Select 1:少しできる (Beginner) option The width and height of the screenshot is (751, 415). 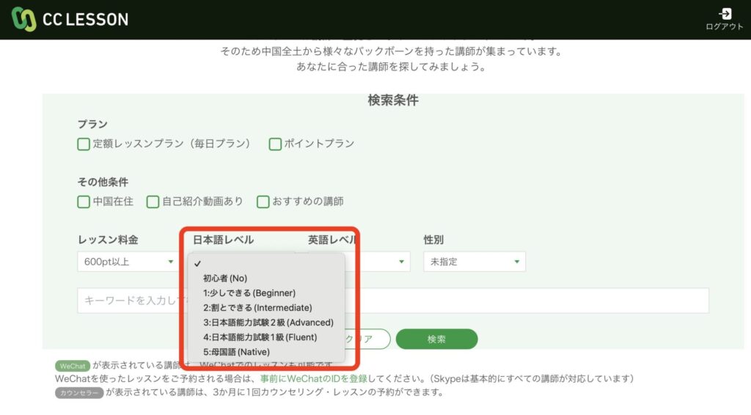(249, 293)
